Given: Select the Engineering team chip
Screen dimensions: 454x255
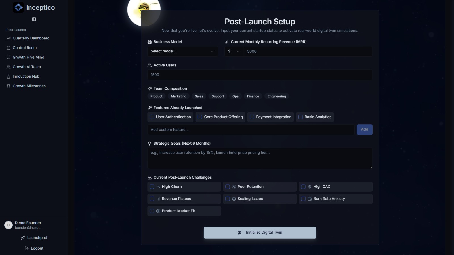Looking at the screenshot, I should coord(277,96).
